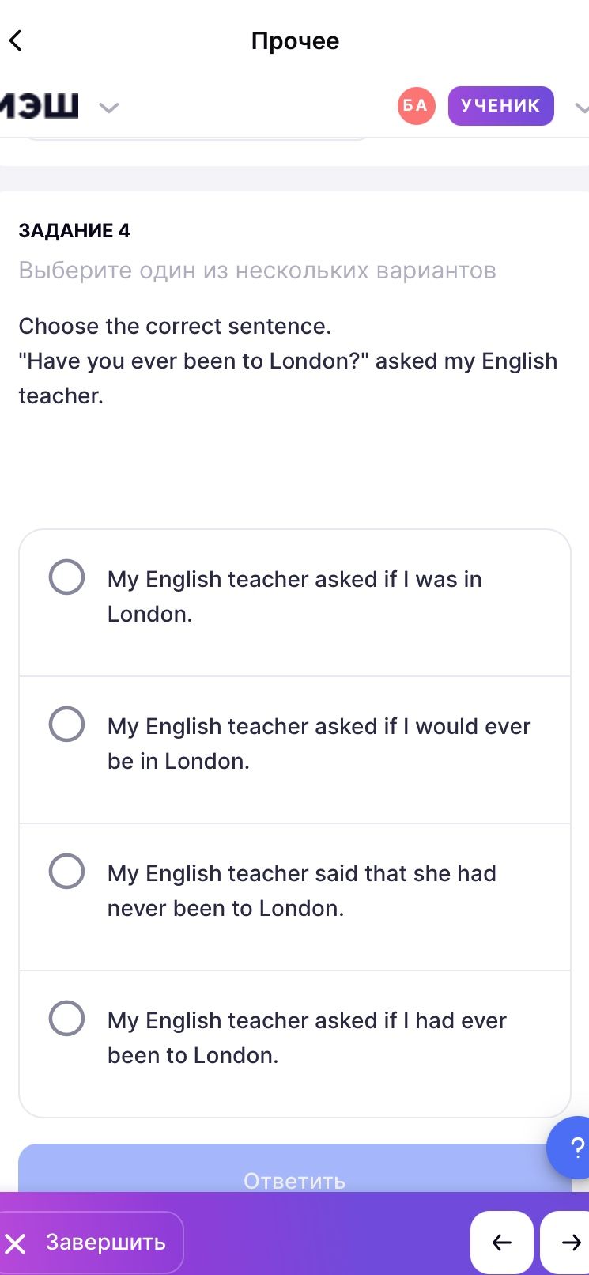Click the УЧЕНИК role badge
This screenshot has height=1275, width=589.
(500, 106)
